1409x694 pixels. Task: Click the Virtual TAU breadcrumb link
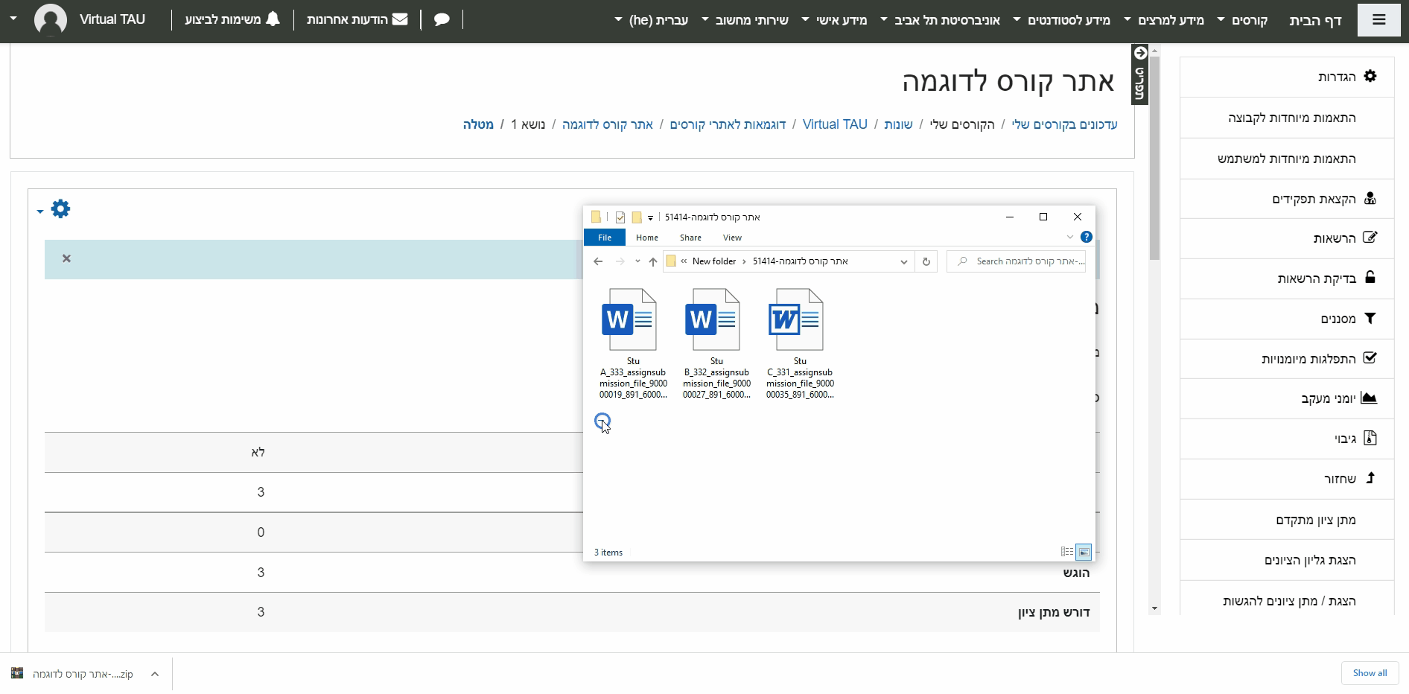click(835, 124)
